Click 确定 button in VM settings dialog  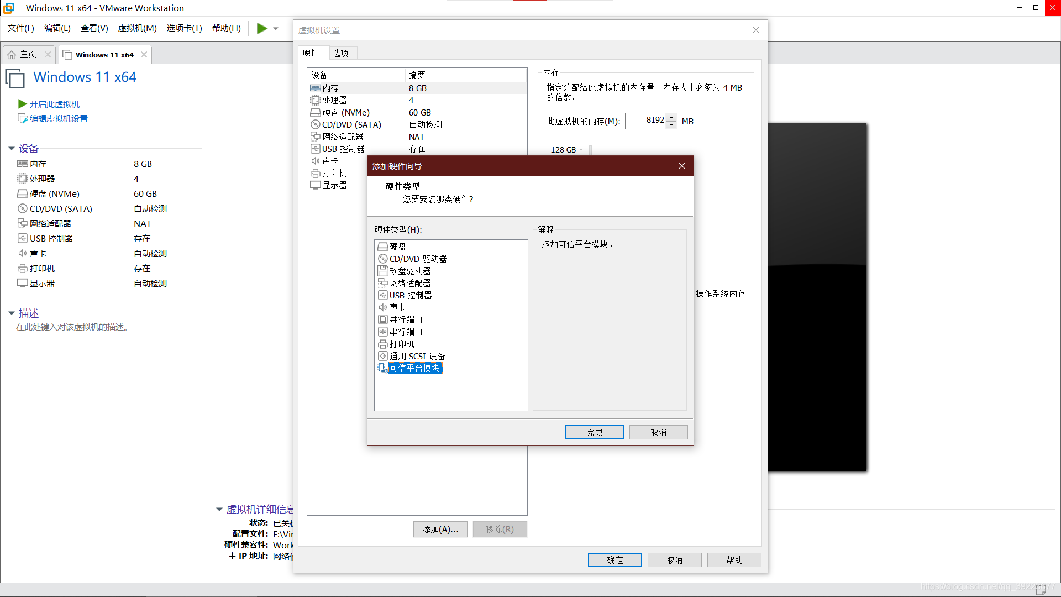pos(615,560)
